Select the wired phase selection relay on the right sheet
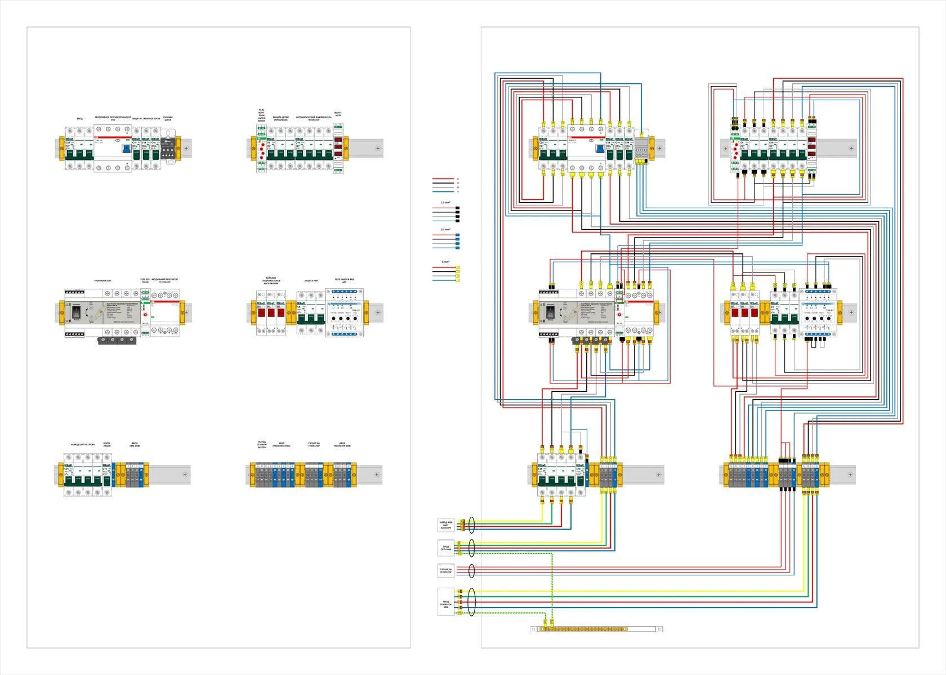Viewport: 946px width, 675px height. (x=818, y=313)
